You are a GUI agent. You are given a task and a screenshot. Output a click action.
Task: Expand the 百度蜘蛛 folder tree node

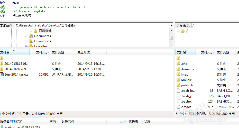[x=31, y=31]
